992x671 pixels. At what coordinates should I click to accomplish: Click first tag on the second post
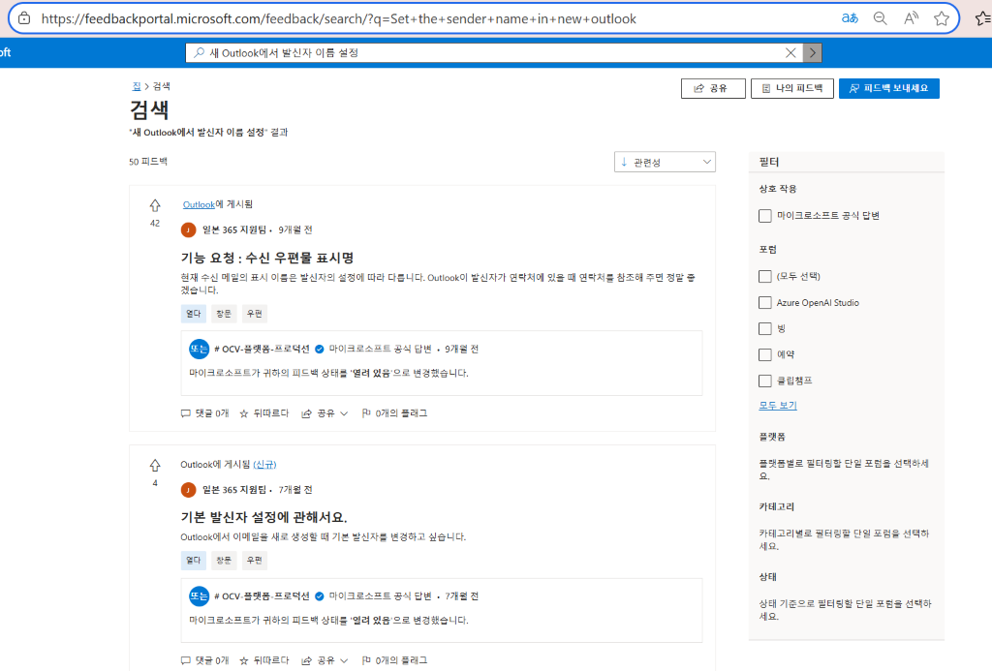pyautogui.click(x=194, y=561)
